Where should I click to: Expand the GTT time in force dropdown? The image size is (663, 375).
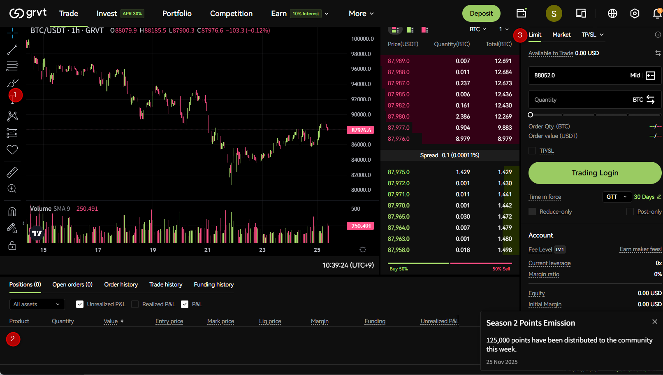(617, 197)
